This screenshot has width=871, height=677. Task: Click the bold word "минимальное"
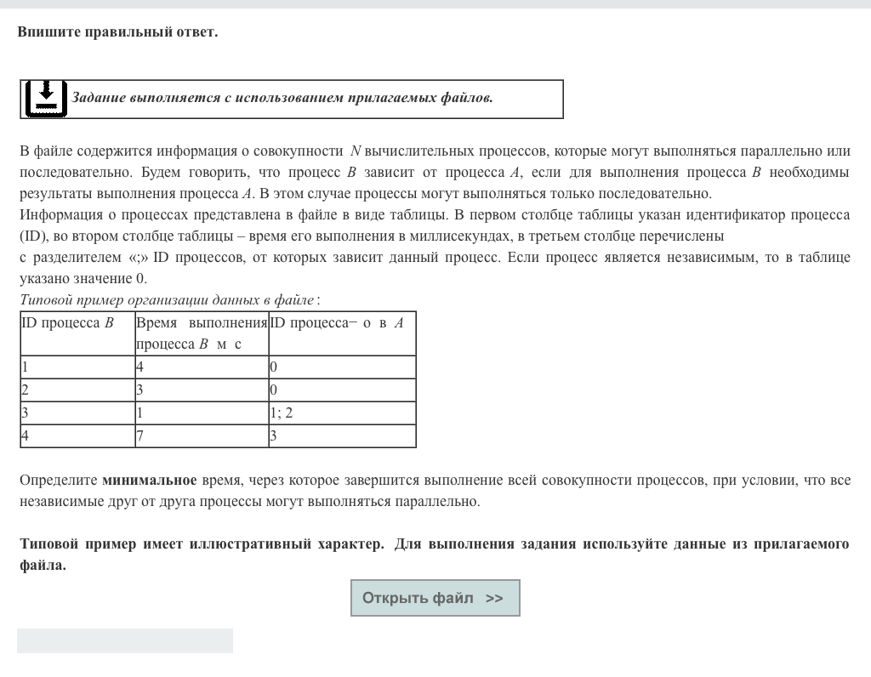point(150,481)
